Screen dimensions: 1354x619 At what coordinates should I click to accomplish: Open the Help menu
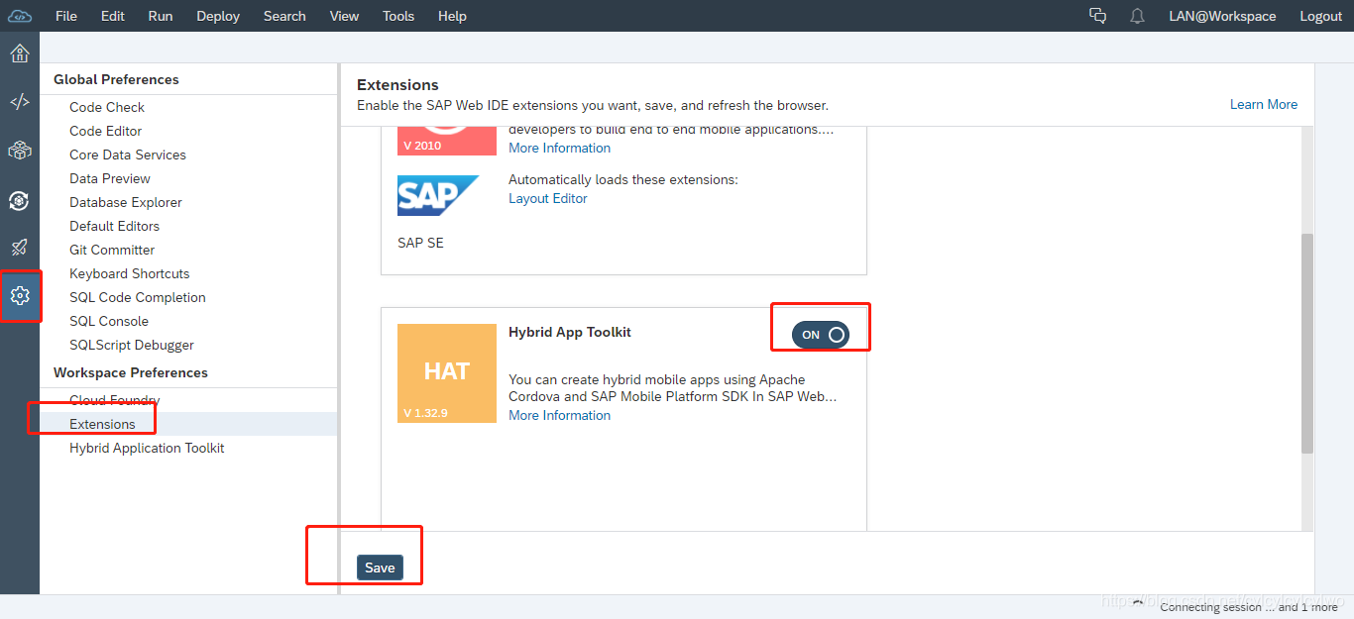tap(452, 16)
